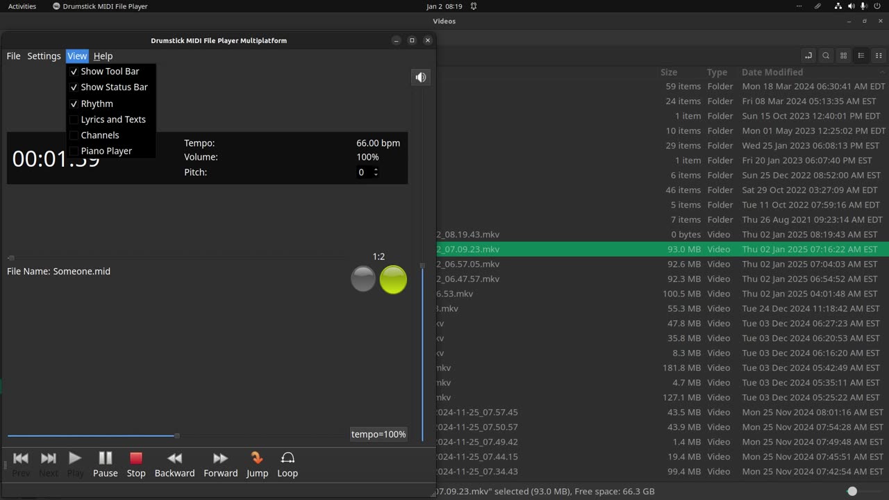
Task: Sort files by the Type column header
Action: pos(717,72)
